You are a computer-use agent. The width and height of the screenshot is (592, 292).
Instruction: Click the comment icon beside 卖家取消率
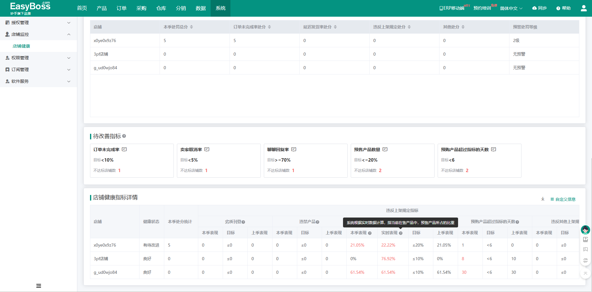pyautogui.click(x=207, y=150)
